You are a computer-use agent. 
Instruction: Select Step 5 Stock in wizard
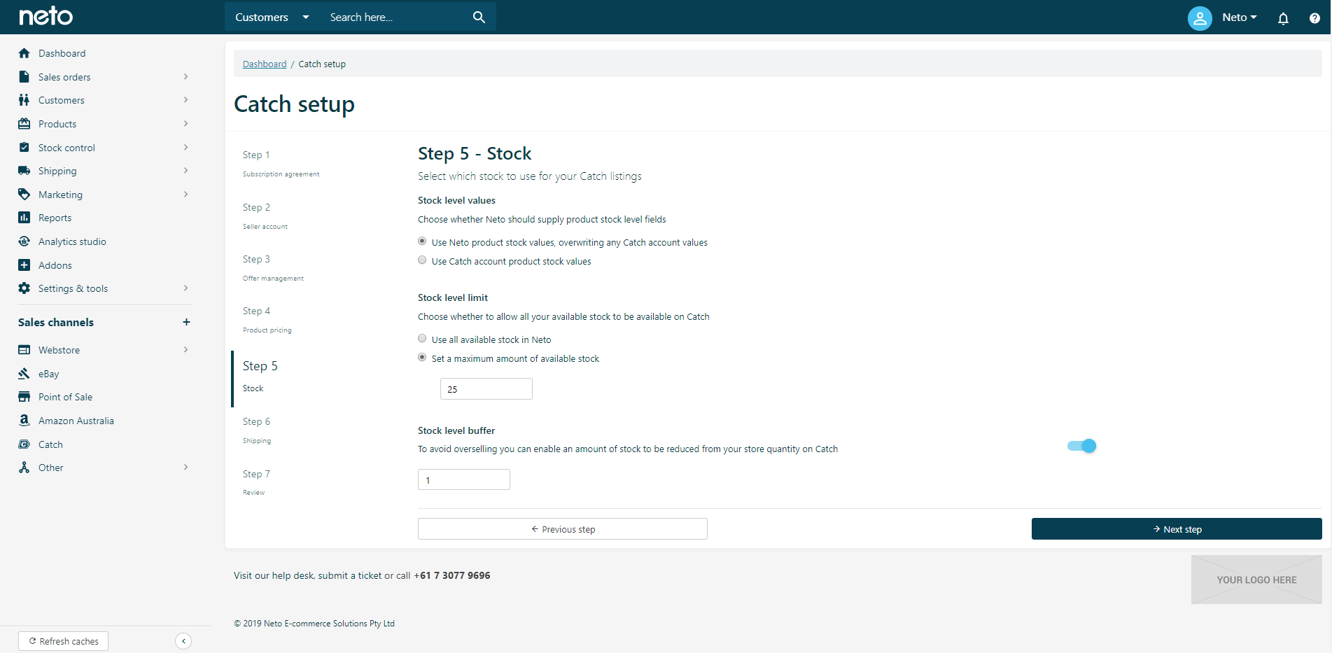[x=260, y=376]
